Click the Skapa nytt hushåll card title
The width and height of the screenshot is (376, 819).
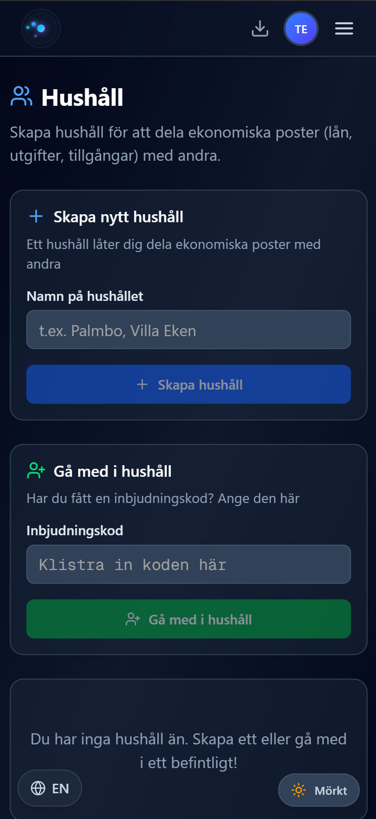click(x=118, y=217)
